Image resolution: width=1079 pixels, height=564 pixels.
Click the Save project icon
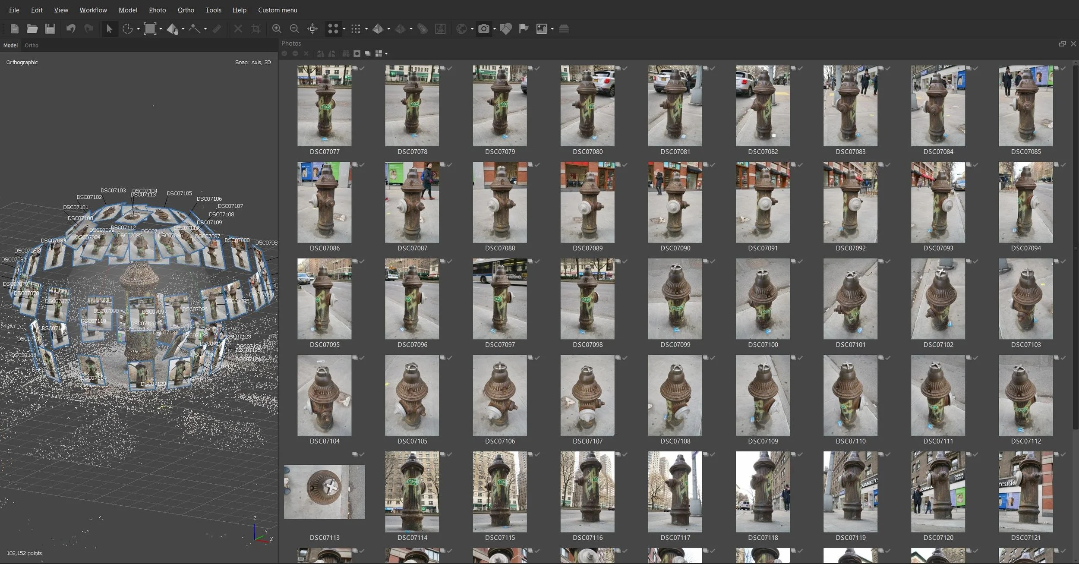coord(50,29)
